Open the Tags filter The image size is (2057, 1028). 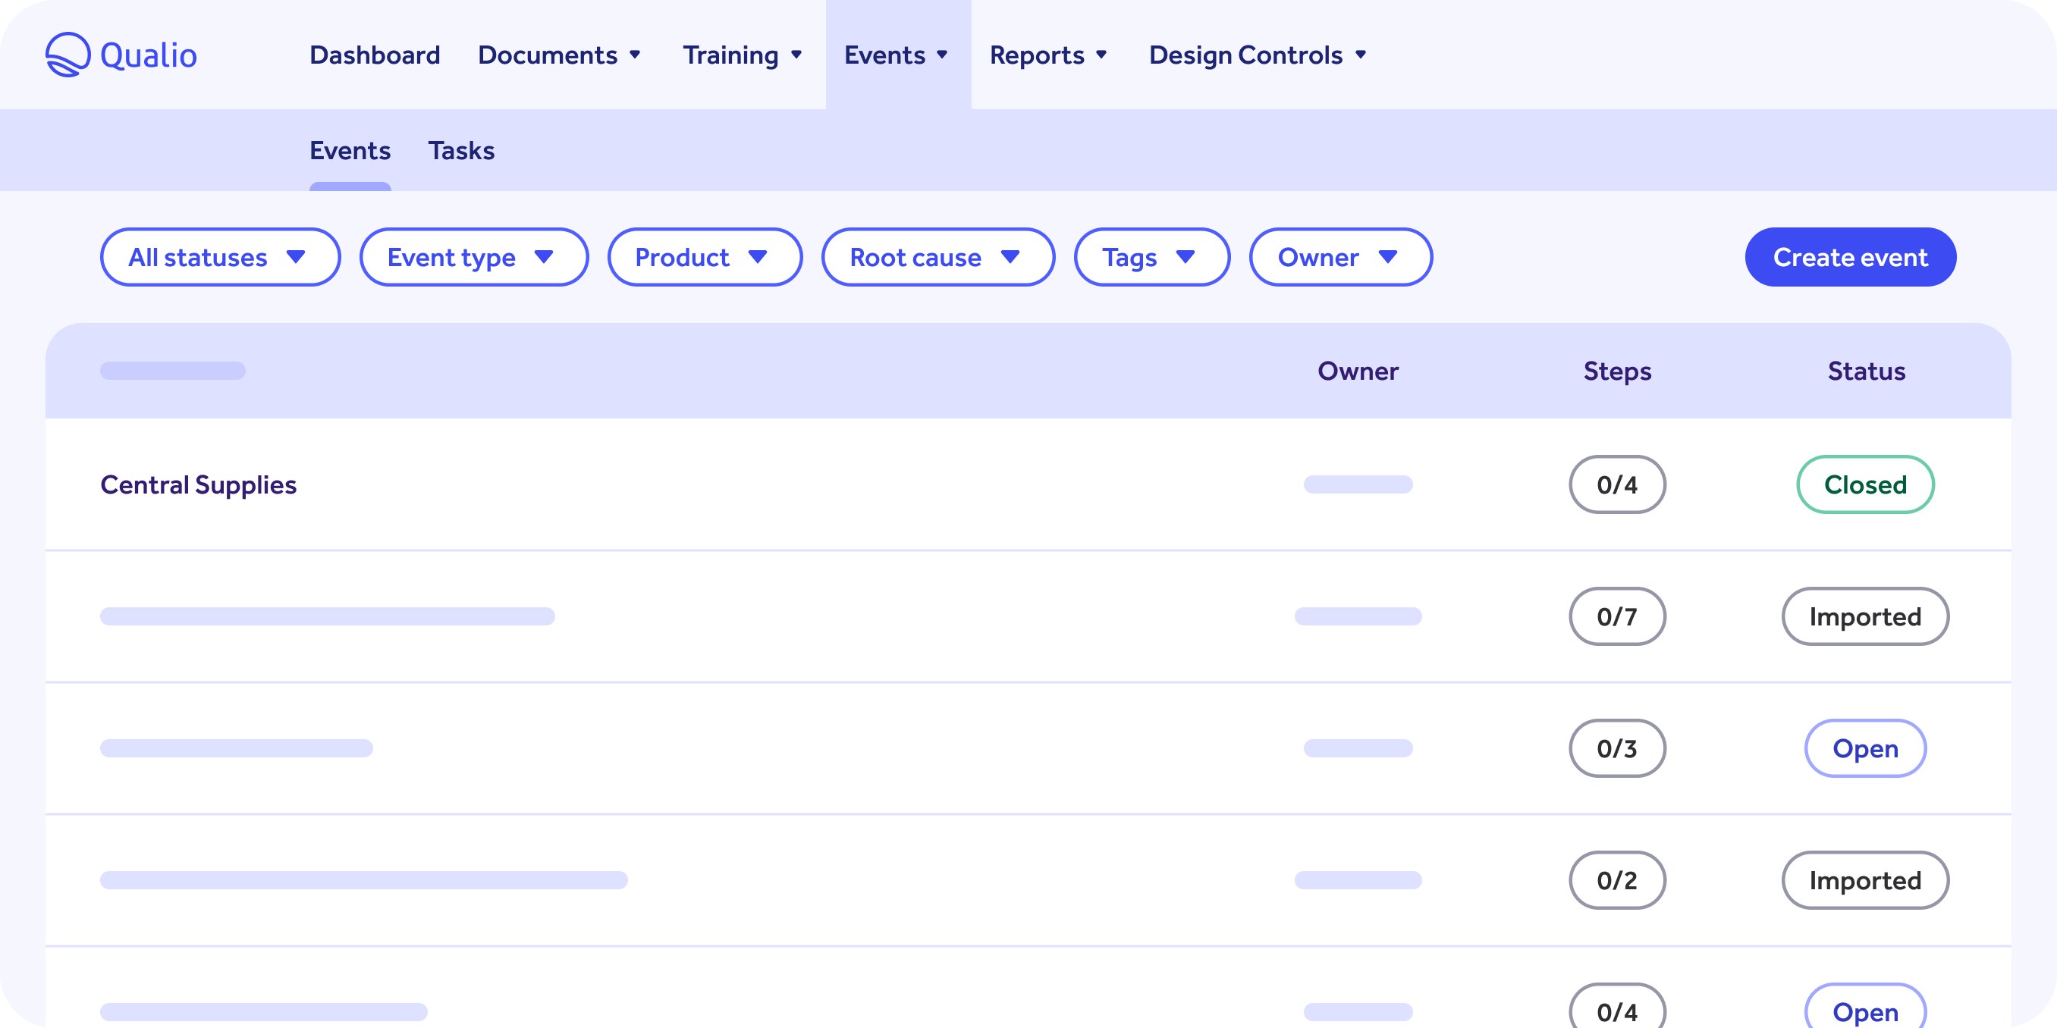point(1151,257)
